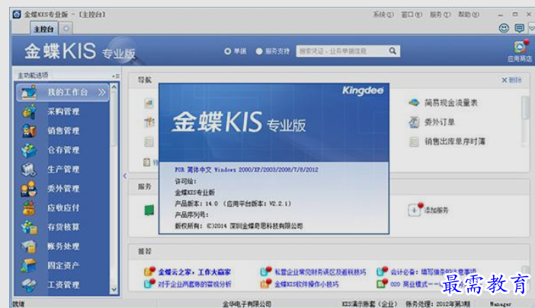Open the 窗口 menu

[x=412, y=14]
